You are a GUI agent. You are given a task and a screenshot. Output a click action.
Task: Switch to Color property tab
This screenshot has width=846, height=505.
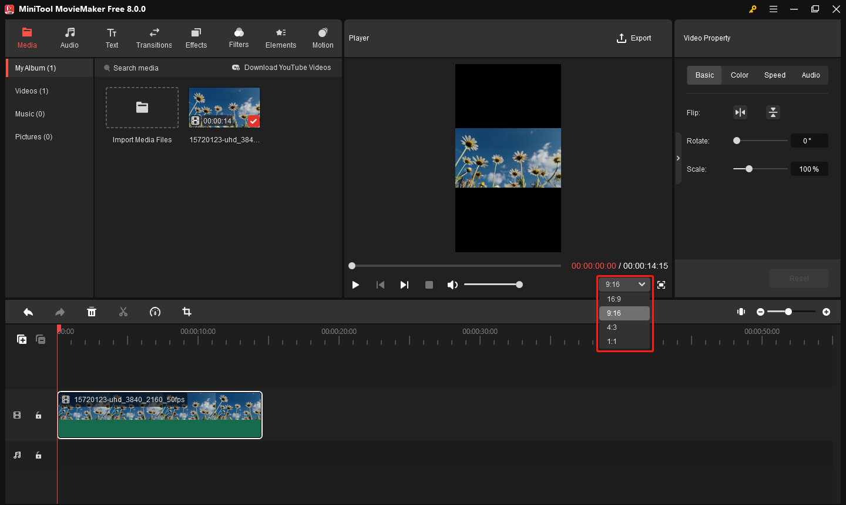[740, 75]
